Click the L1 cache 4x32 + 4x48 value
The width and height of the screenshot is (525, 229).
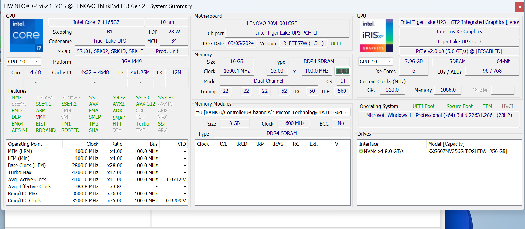95,73
